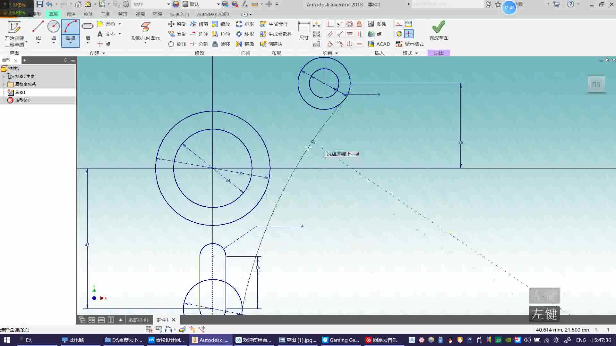This screenshot has height=346, width=616.
Task: Toggle the center point format button
Action: [408, 34]
